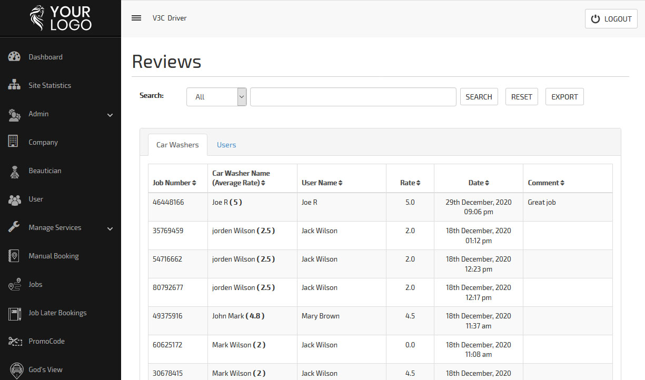The width and height of the screenshot is (645, 380).
Task: Open Job Later Bookings menu item
Action: [61, 313]
